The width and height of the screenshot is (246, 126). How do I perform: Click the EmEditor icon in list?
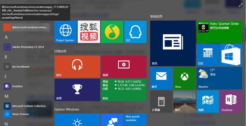[7, 86]
